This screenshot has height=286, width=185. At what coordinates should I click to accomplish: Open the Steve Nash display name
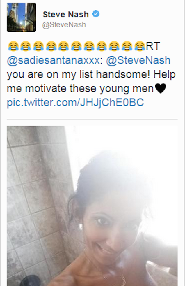point(66,14)
